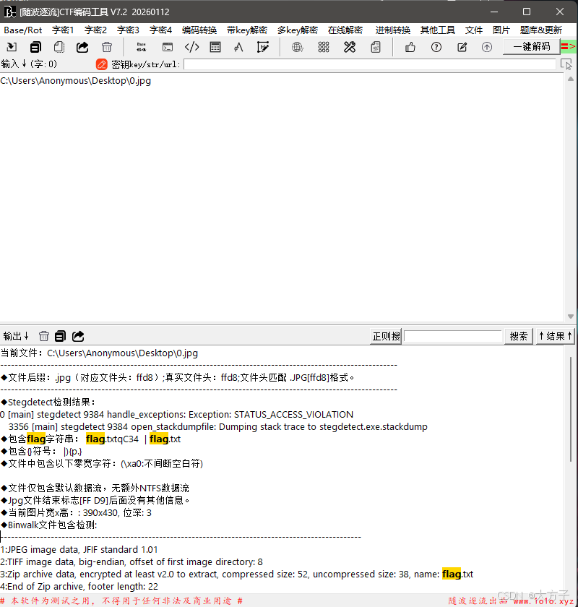
Task: Click the copy input icon in top toolbar
Action: [35, 47]
